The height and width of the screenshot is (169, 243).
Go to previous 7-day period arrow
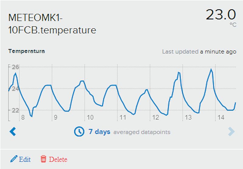click(x=13, y=132)
